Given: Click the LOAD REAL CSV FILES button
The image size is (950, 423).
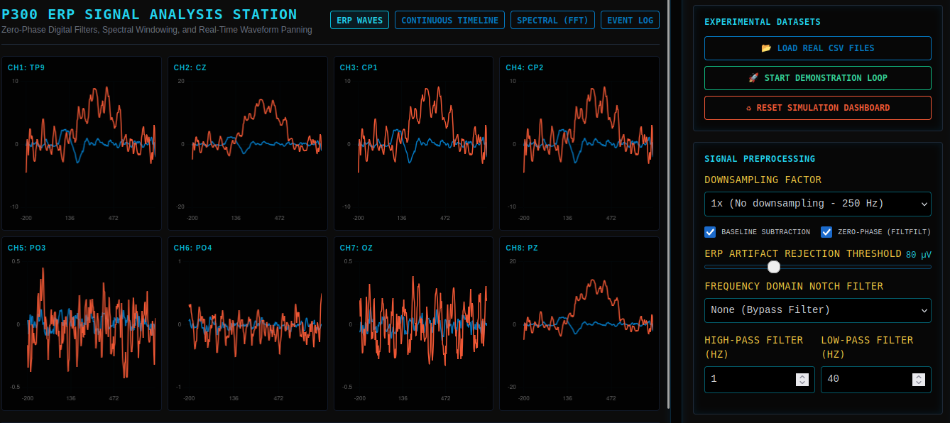Looking at the screenshot, I should 818,48.
